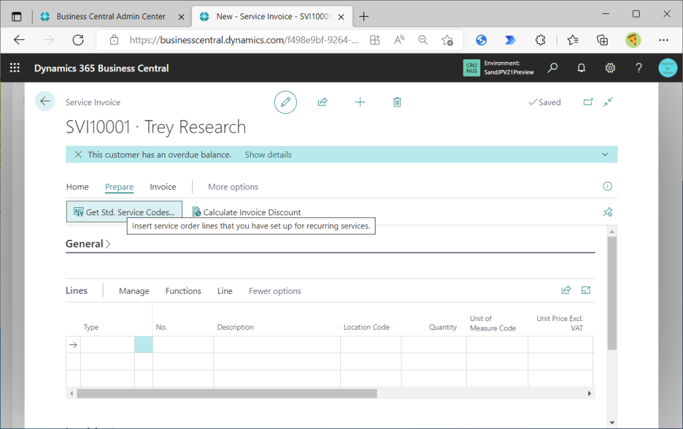Click the first row Type cell

[x=107, y=344]
